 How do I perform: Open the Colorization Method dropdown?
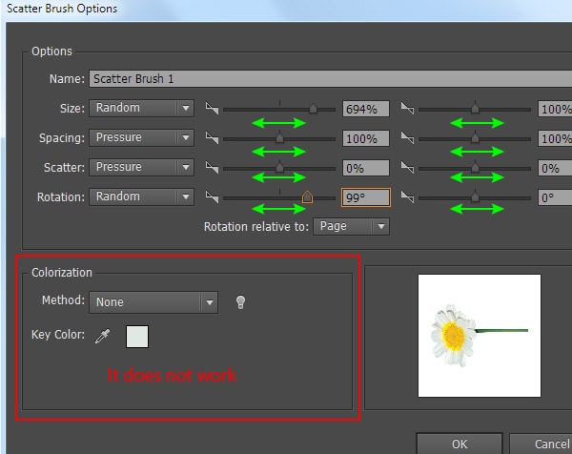[153, 302]
